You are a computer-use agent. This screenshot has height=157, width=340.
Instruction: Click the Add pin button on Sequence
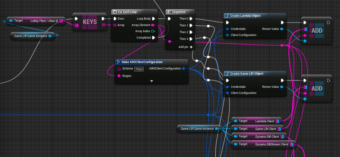(x=191, y=47)
